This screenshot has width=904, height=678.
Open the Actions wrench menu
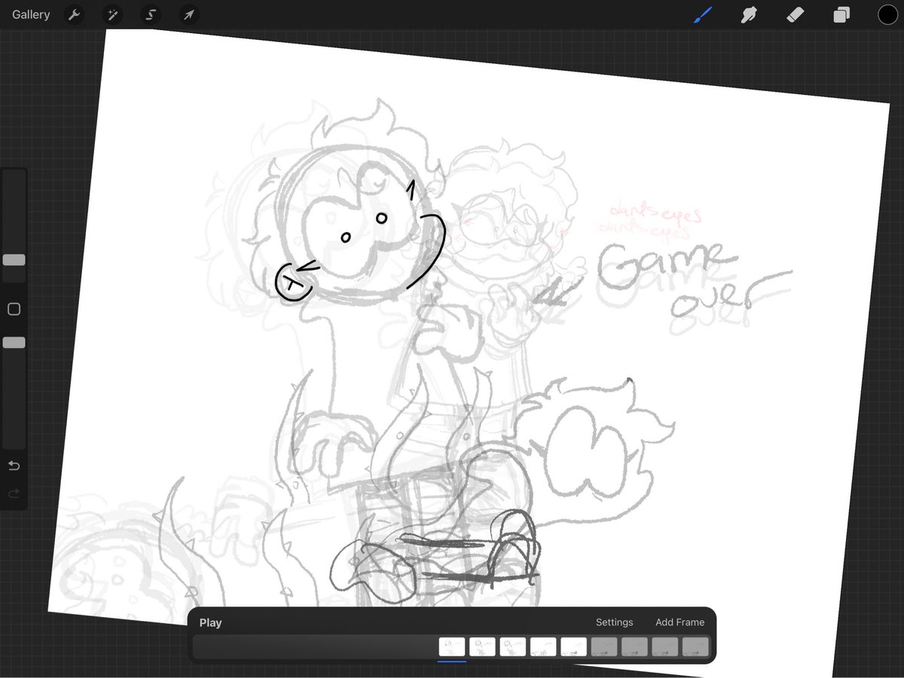(x=74, y=14)
